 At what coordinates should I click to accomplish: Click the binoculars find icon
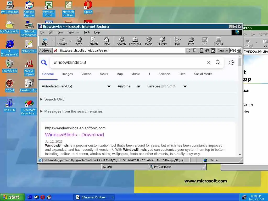[x=207, y=51]
